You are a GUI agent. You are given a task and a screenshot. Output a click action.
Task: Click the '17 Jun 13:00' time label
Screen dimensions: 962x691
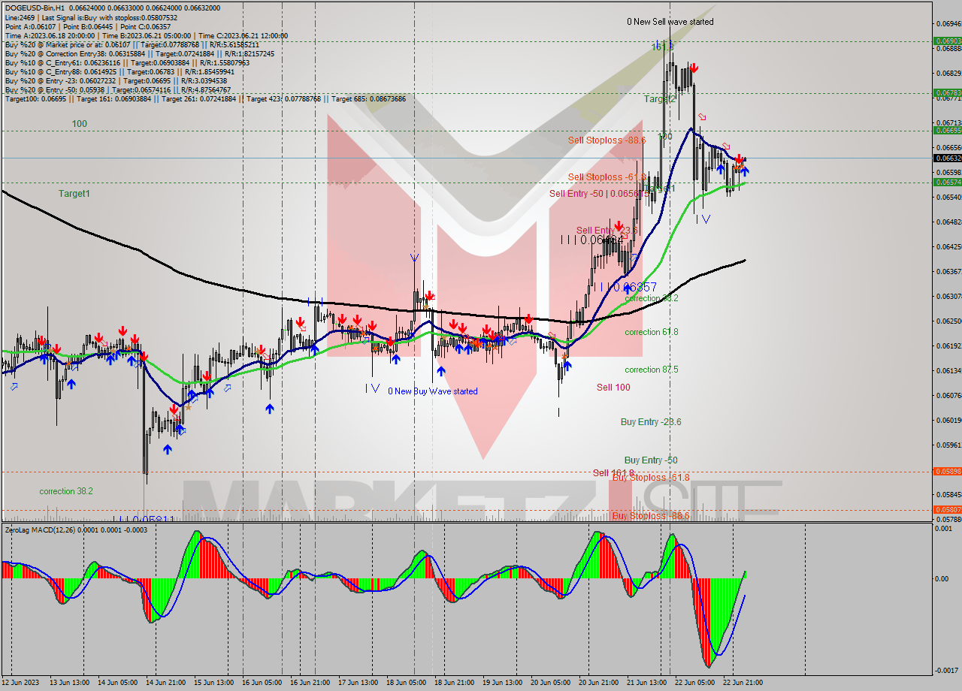pos(358,683)
